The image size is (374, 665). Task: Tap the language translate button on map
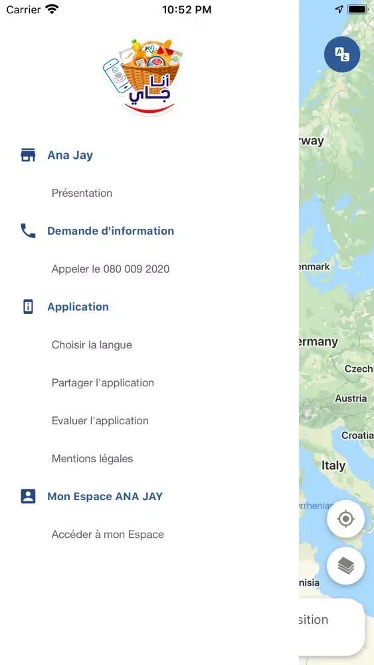pyautogui.click(x=342, y=55)
